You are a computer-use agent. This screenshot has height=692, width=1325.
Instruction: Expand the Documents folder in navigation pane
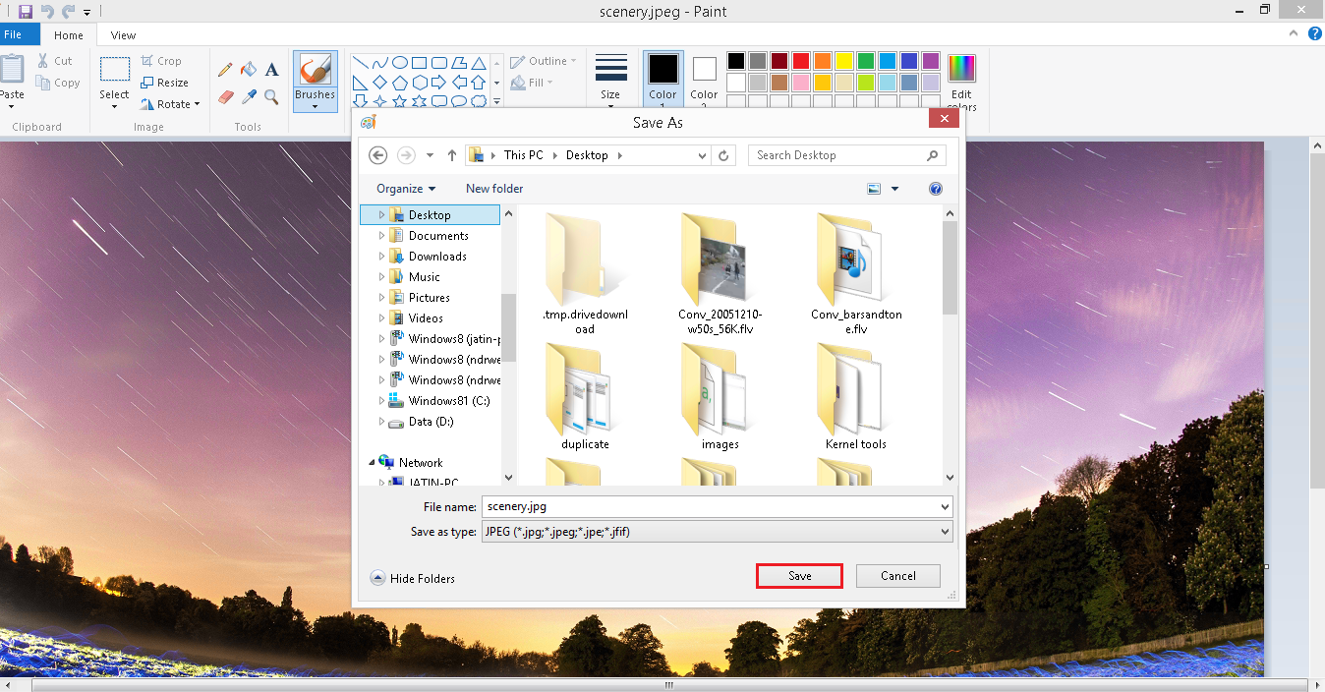click(x=383, y=235)
